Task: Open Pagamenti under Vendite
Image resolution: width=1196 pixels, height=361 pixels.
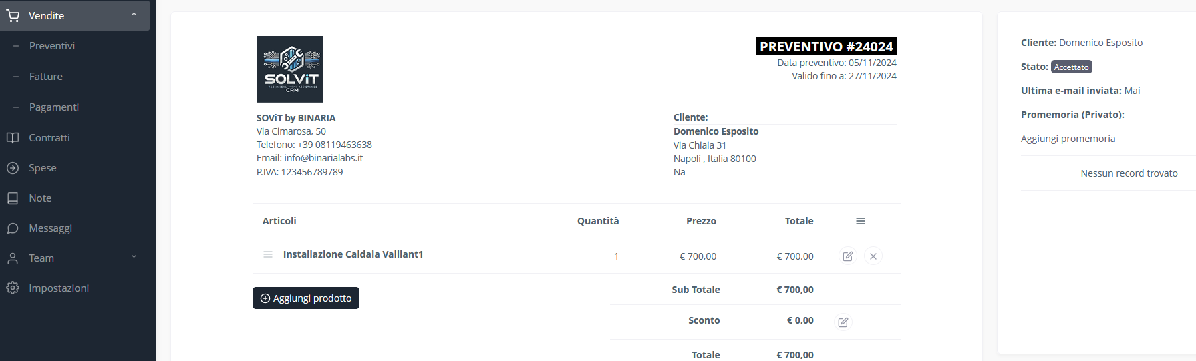Action: [54, 107]
